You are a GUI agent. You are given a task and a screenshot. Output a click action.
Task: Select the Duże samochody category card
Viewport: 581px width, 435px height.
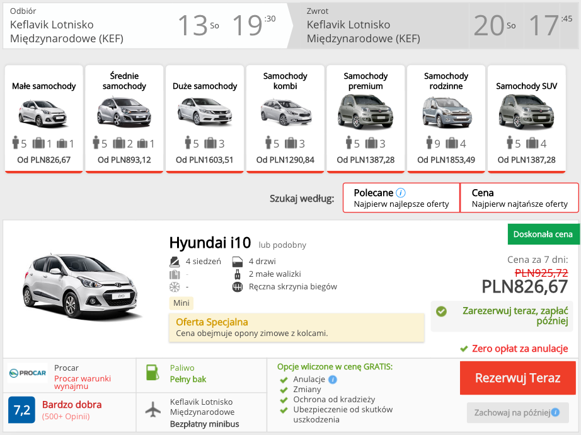(x=205, y=119)
